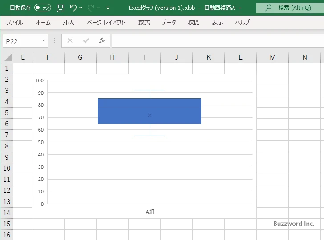Click the mean marker X in the box
The height and width of the screenshot is (240, 324).
150,116
